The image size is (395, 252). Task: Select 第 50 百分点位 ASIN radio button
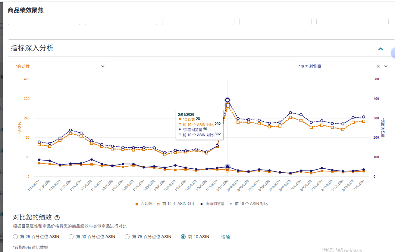coord(71,237)
